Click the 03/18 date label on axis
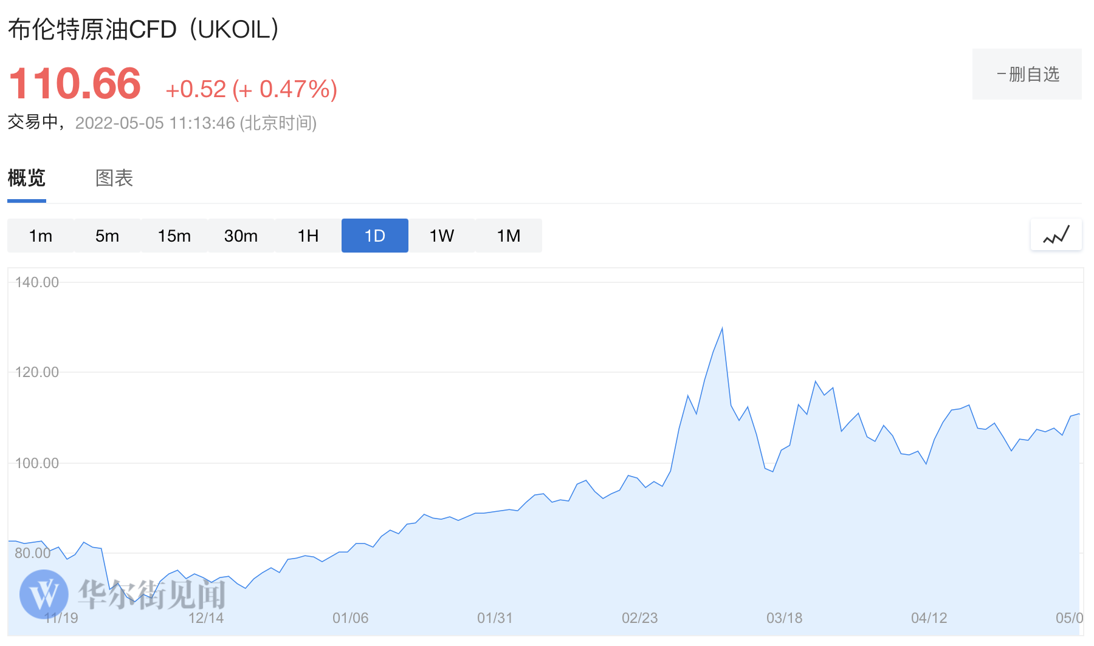The image size is (1094, 646). coord(784,618)
